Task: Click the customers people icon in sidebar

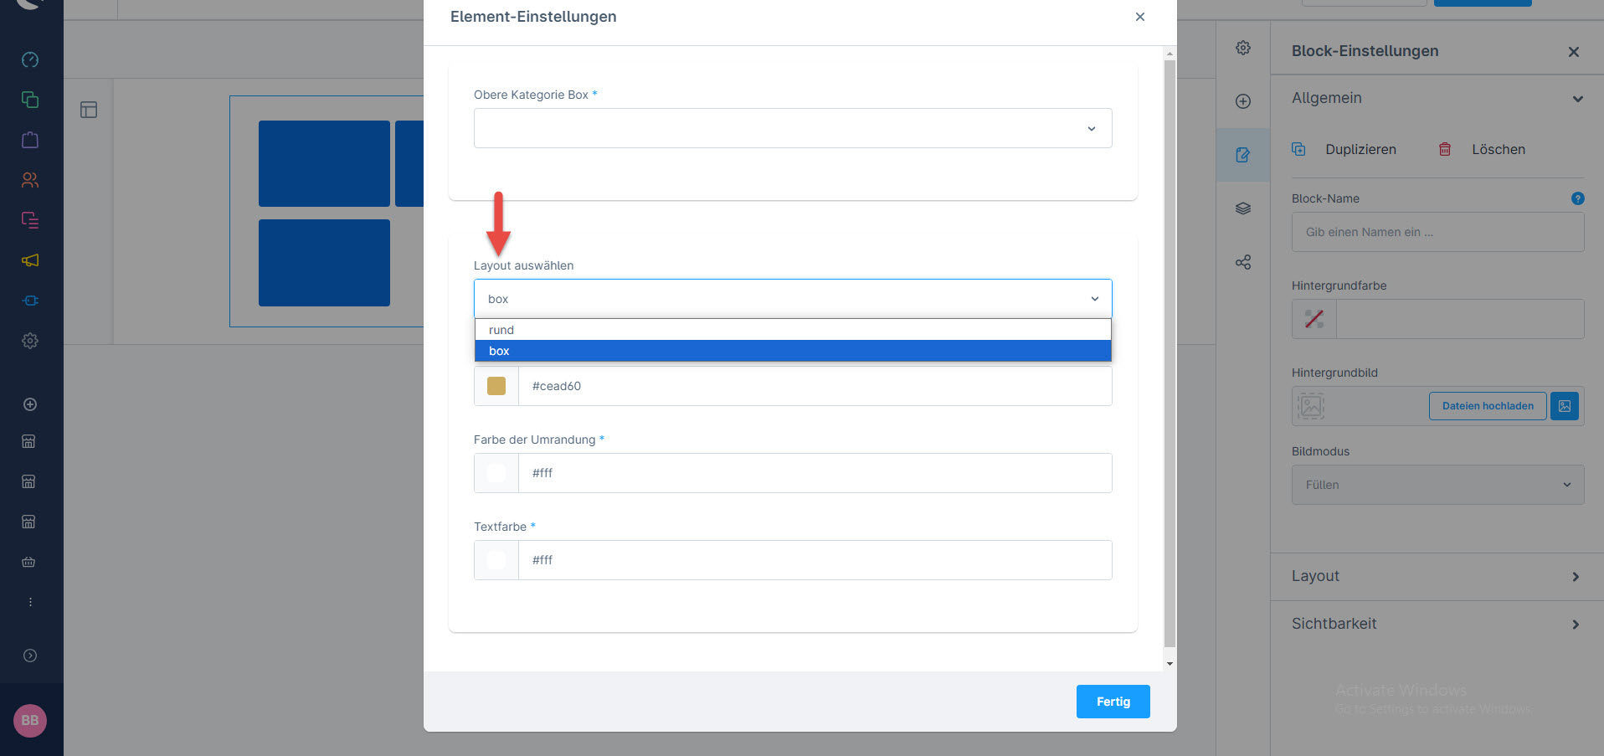Action: tap(30, 180)
